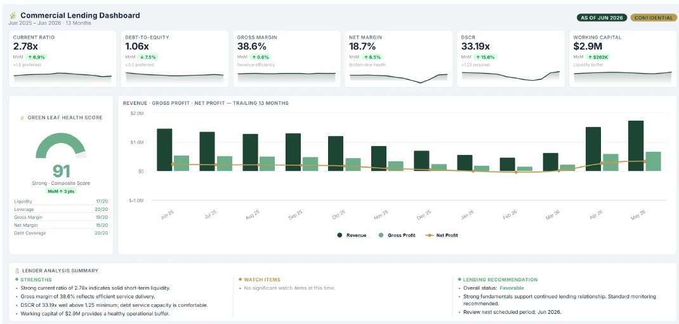Select the Debt Coverage 20/20 score row
Image resolution: width=679 pixels, height=324 pixels.
(61, 233)
